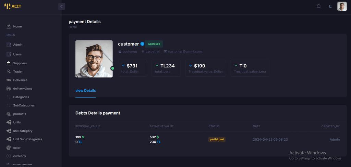Screen dimensions: 351x167
Task: Open the Admin page
Action: pos(18,45)
